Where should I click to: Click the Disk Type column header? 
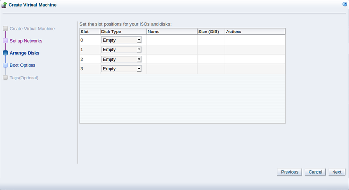pos(123,32)
